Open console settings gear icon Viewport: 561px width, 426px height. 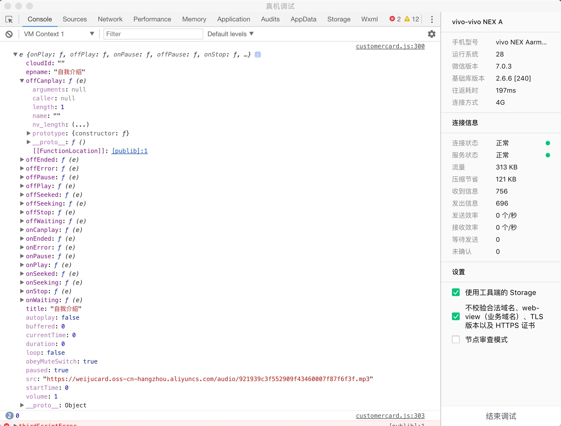(x=431, y=34)
